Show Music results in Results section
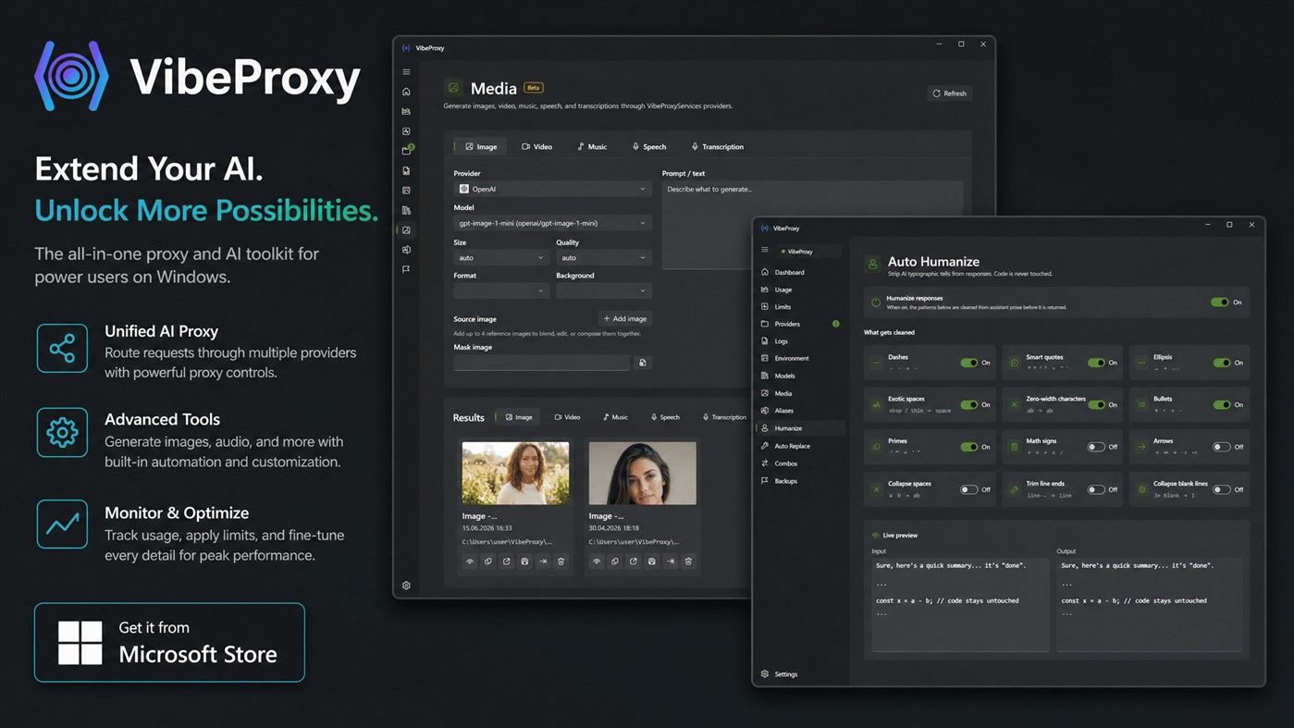Image resolution: width=1294 pixels, height=728 pixels. (616, 417)
